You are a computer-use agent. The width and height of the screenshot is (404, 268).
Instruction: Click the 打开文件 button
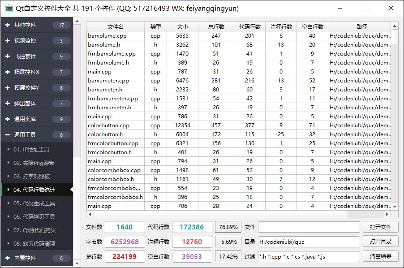click(380, 227)
